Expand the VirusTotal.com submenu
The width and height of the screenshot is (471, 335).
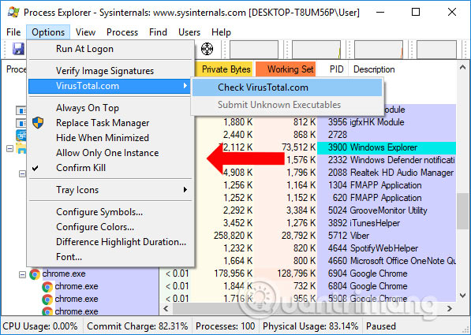[x=110, y=86]
